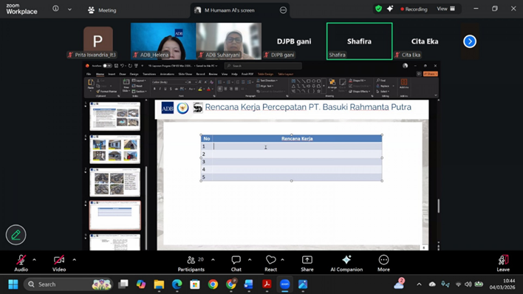This screenshot has width=523, height=294.
Task: Click the green annotate pencil icon
Action: point(16,235)
